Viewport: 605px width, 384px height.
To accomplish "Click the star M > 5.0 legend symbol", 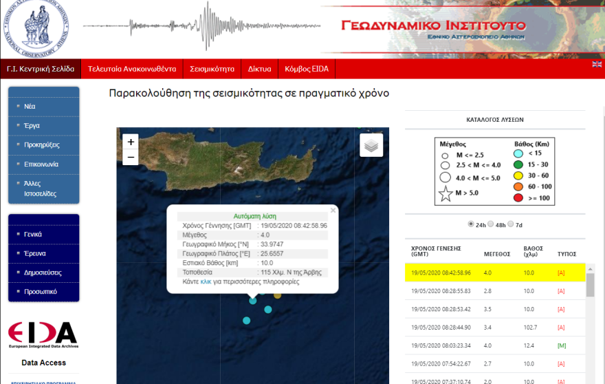I will click(x=445, y=193).
